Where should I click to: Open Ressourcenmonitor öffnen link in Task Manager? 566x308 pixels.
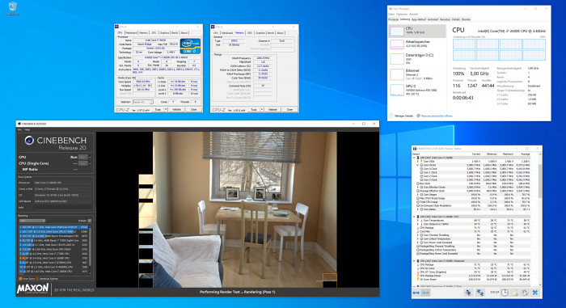pos(437,116)
